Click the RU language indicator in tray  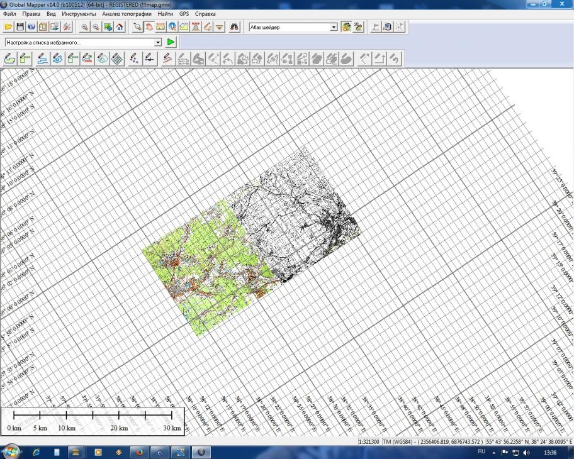click(481, 451)
